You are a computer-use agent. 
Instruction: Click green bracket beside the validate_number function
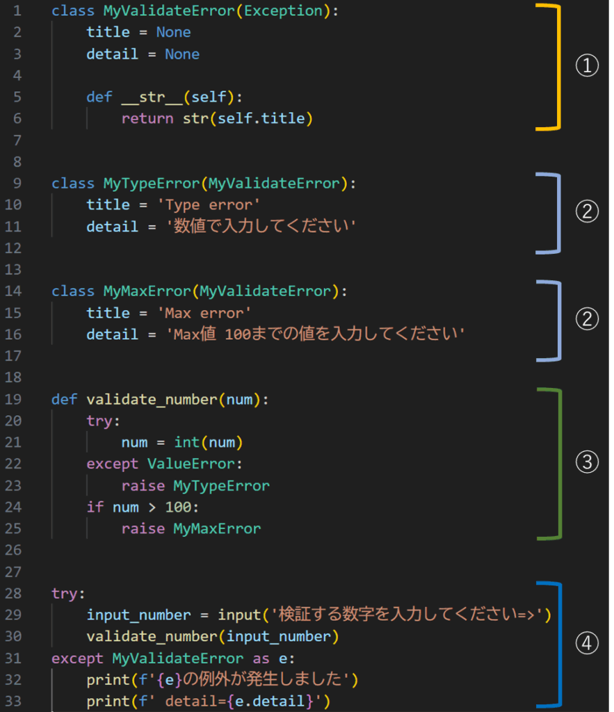click(x=558, y=464)
